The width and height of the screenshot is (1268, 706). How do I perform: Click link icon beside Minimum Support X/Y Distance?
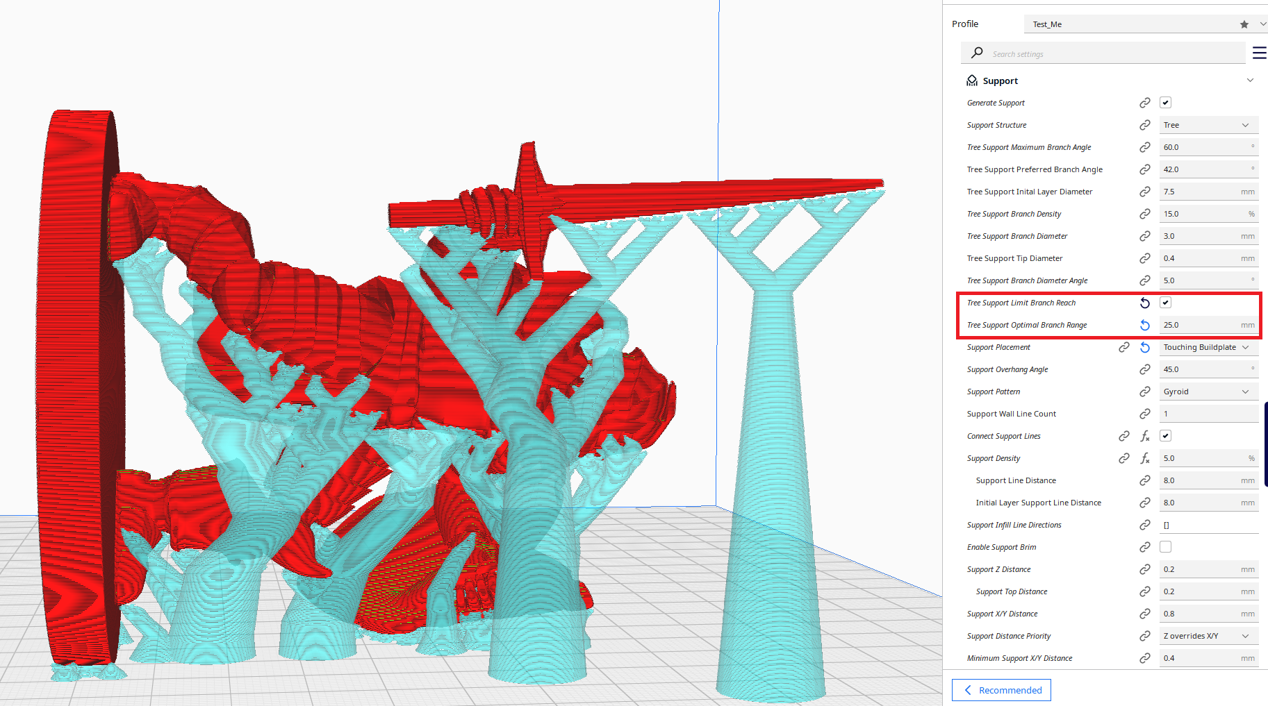click(x=1144, y=658)
